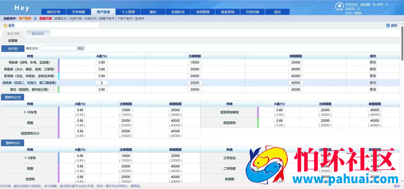404x189 pixels.
Task: Click 单期限额 field for 1-5球号 row
Action: (175, 156)
